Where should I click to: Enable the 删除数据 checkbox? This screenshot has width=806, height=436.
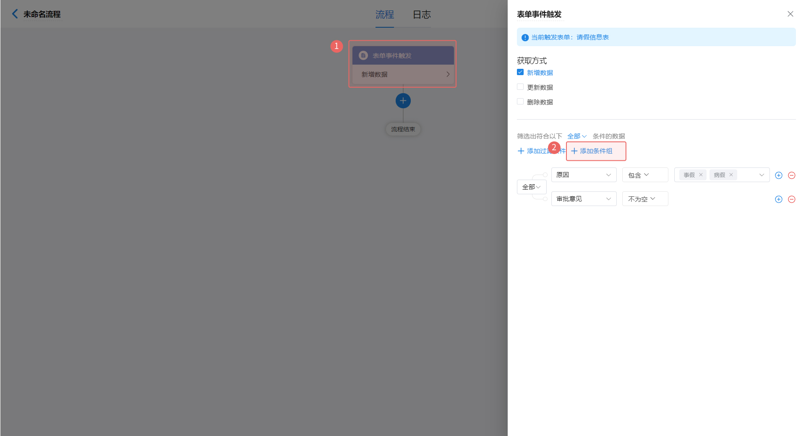(520, 102)
